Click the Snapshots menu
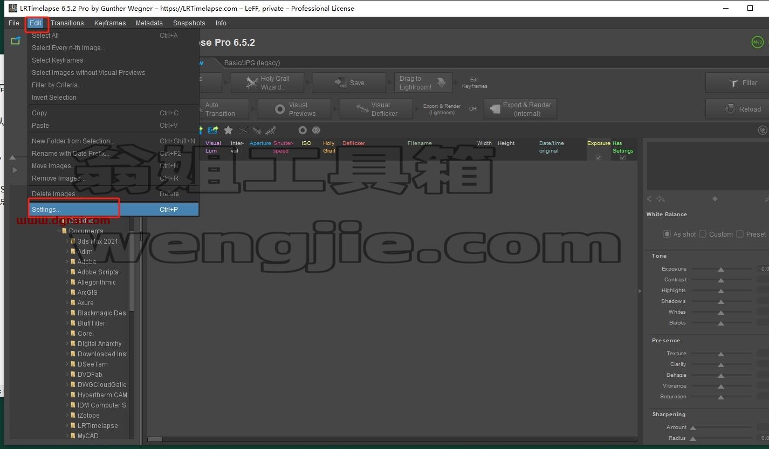 (x=189, y=23)
